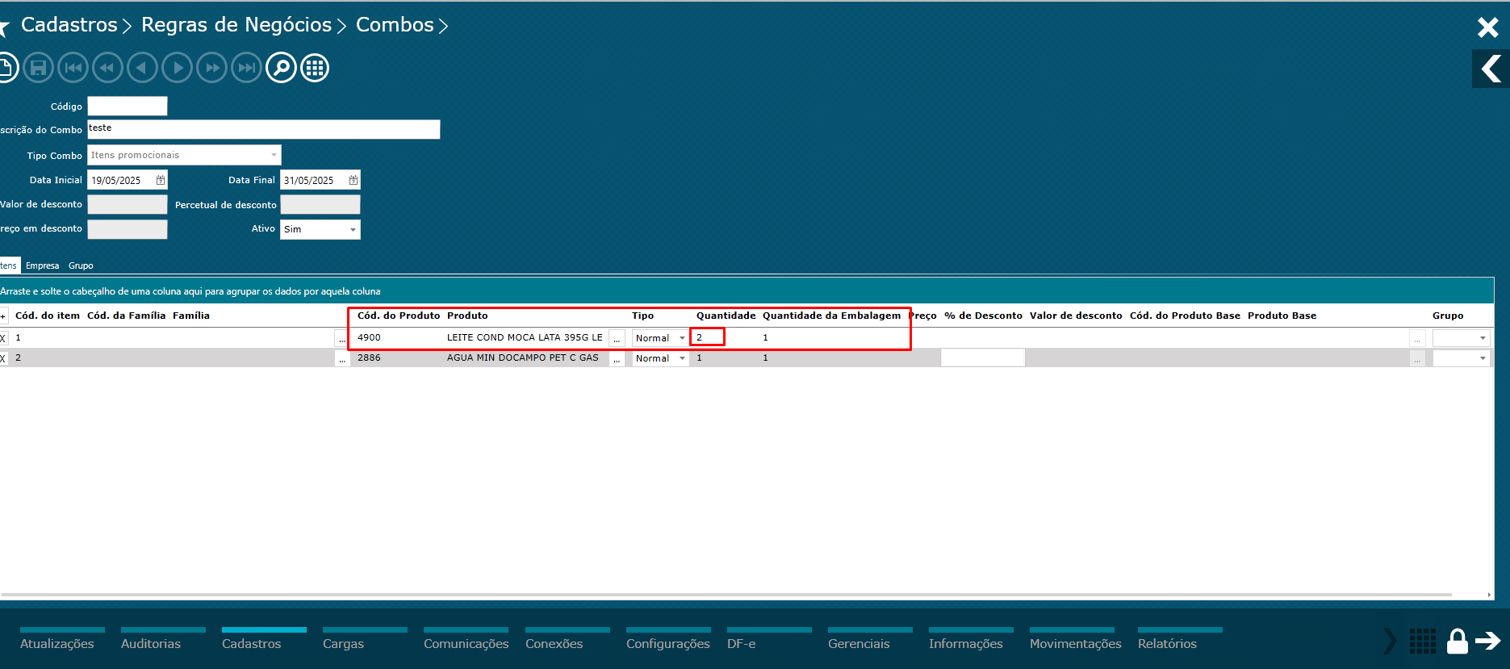Delete row 1 with X
Screen dimensions: 1510x669
coord(3,338)
